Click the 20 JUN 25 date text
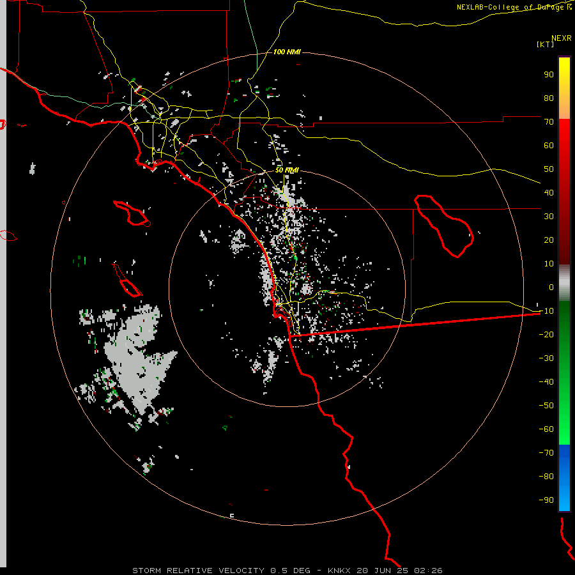575x575 pixels. [x=382, y=571]
